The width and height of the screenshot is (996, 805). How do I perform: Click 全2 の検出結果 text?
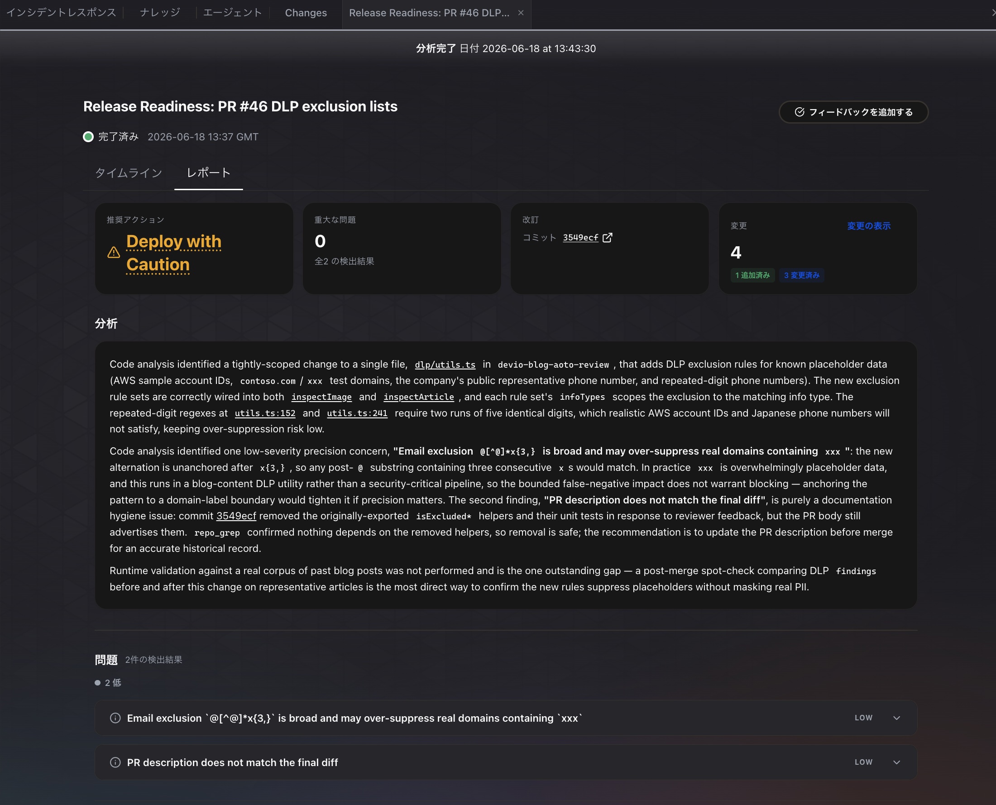tap(344, 261)
